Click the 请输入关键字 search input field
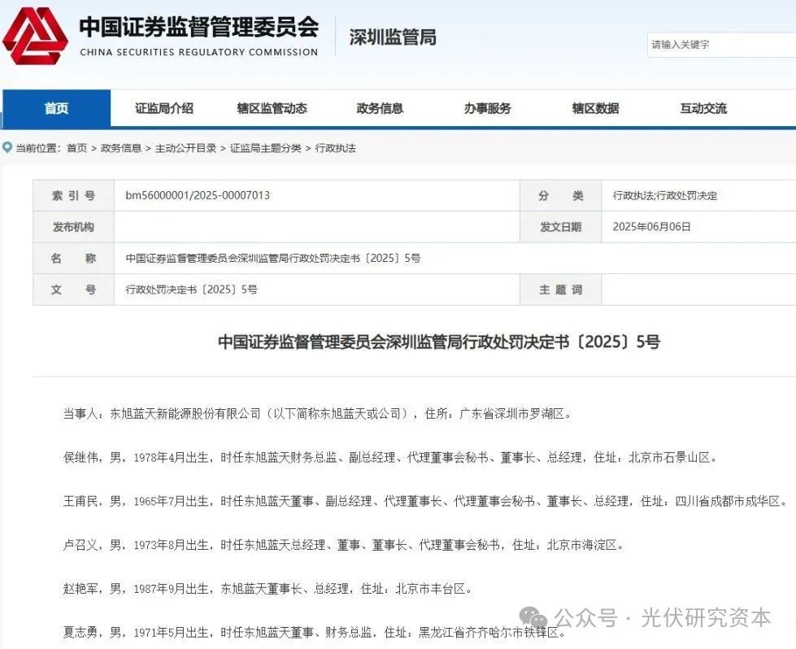Screen dimensions: 796x649 pyautogui.click(x=720, y=45)
